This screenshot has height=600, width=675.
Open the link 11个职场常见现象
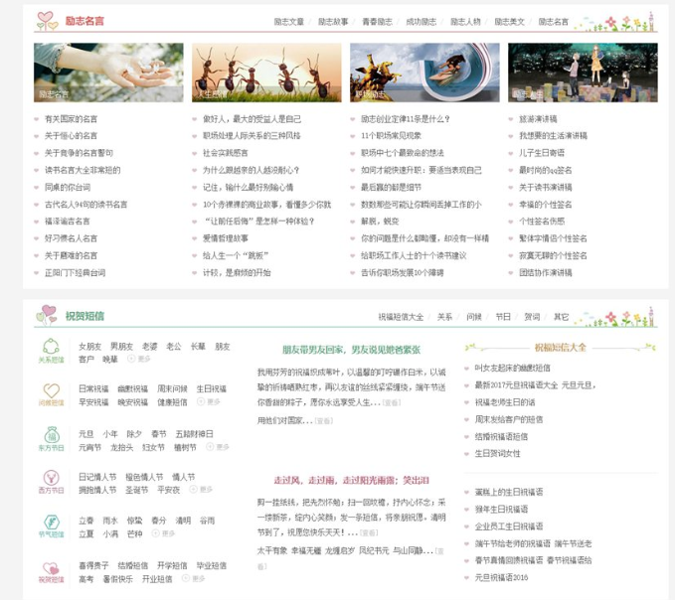tap(391, 136)
